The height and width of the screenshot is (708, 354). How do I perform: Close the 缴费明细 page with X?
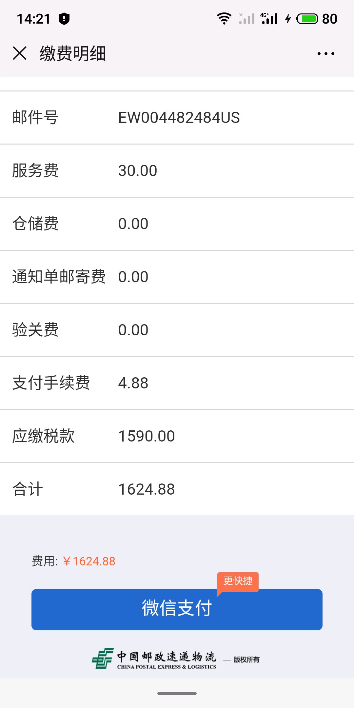20,53
